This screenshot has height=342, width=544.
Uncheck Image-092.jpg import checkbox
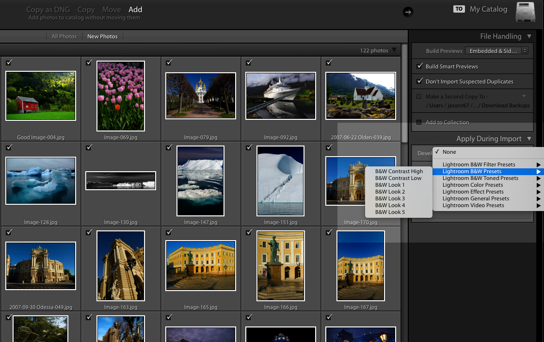point(249,63)
